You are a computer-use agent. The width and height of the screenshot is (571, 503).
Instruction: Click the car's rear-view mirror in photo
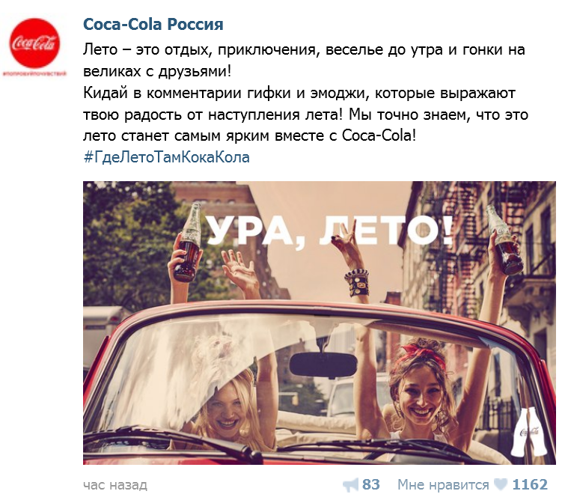tap(323, 365)
